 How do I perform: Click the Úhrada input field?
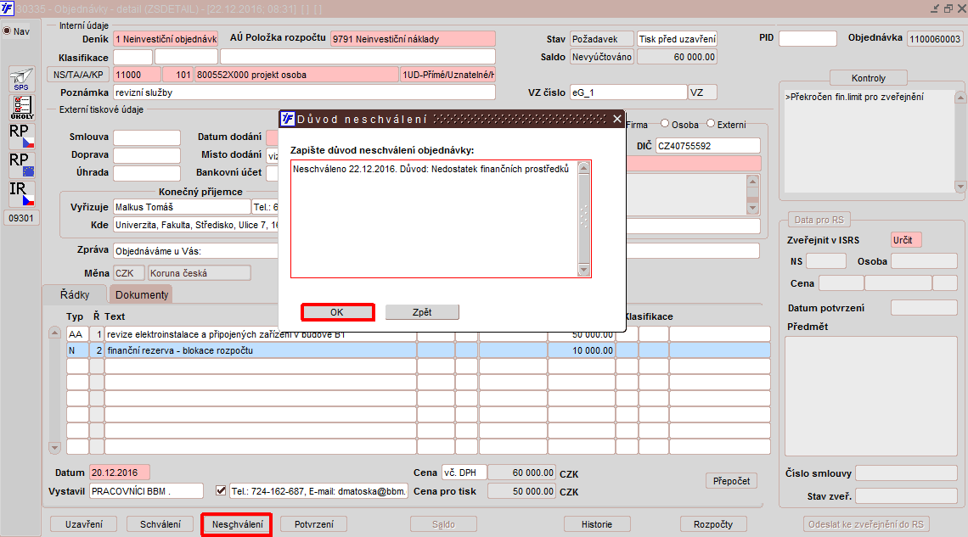tap(147, 172)
